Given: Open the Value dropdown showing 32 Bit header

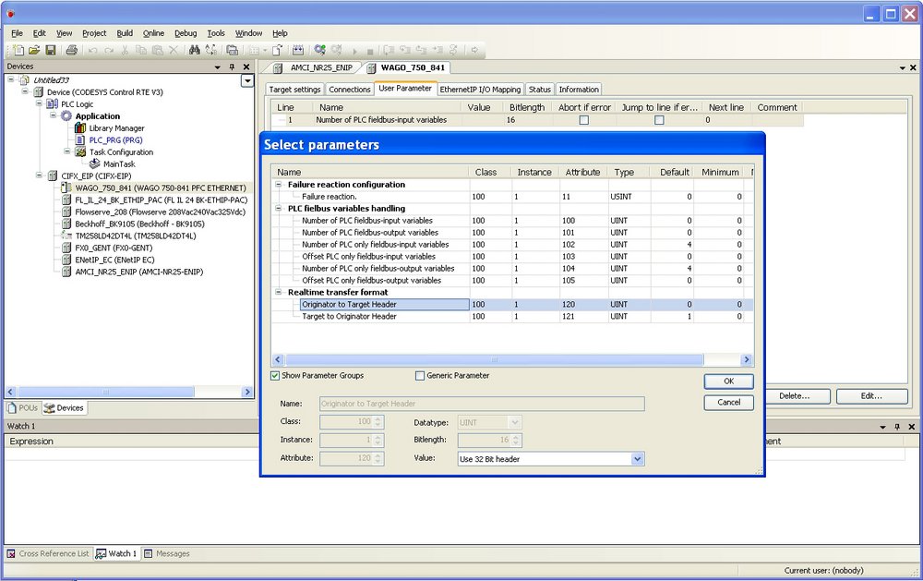Looking at the screenshot, I should (637, 459).
